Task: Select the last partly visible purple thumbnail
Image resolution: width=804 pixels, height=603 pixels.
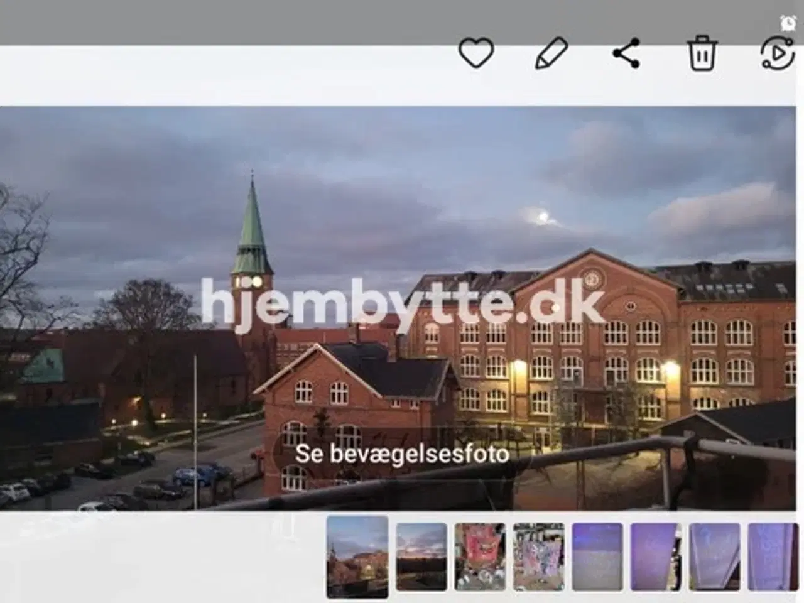Action: click(772, 557)
